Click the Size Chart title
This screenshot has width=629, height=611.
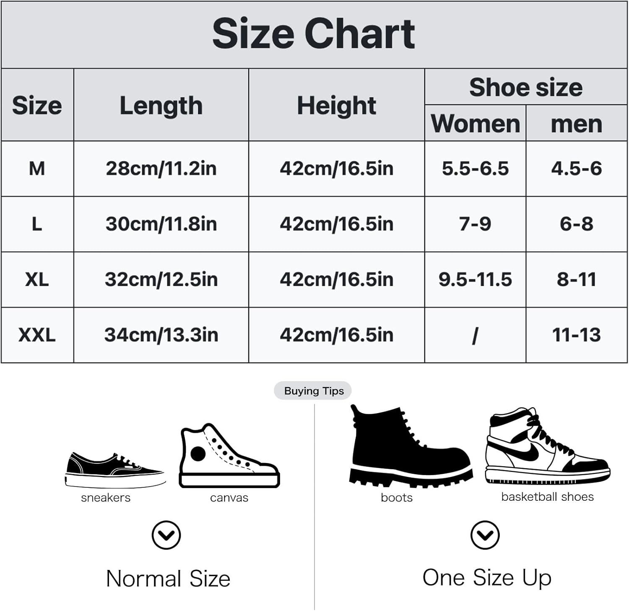coord(314,34)
